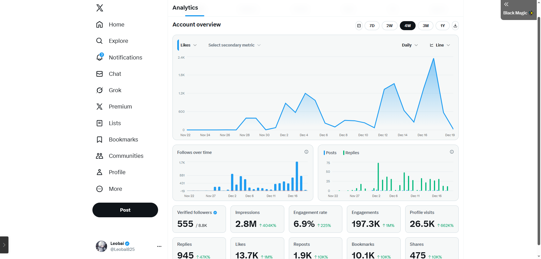The width and height of the screenshot is (541, 259).
Task: Open Premium from the sidebar menu
Action: (x=99, y=107)
